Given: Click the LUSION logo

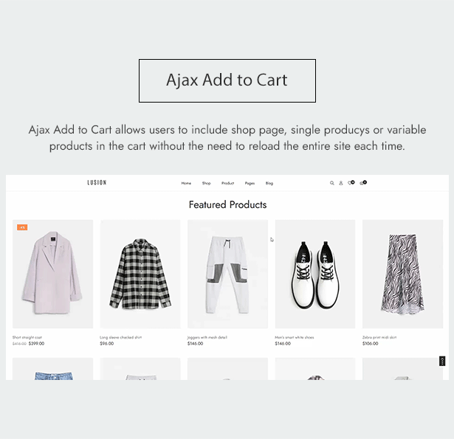Looking at the screenshot, I should 97,182.
